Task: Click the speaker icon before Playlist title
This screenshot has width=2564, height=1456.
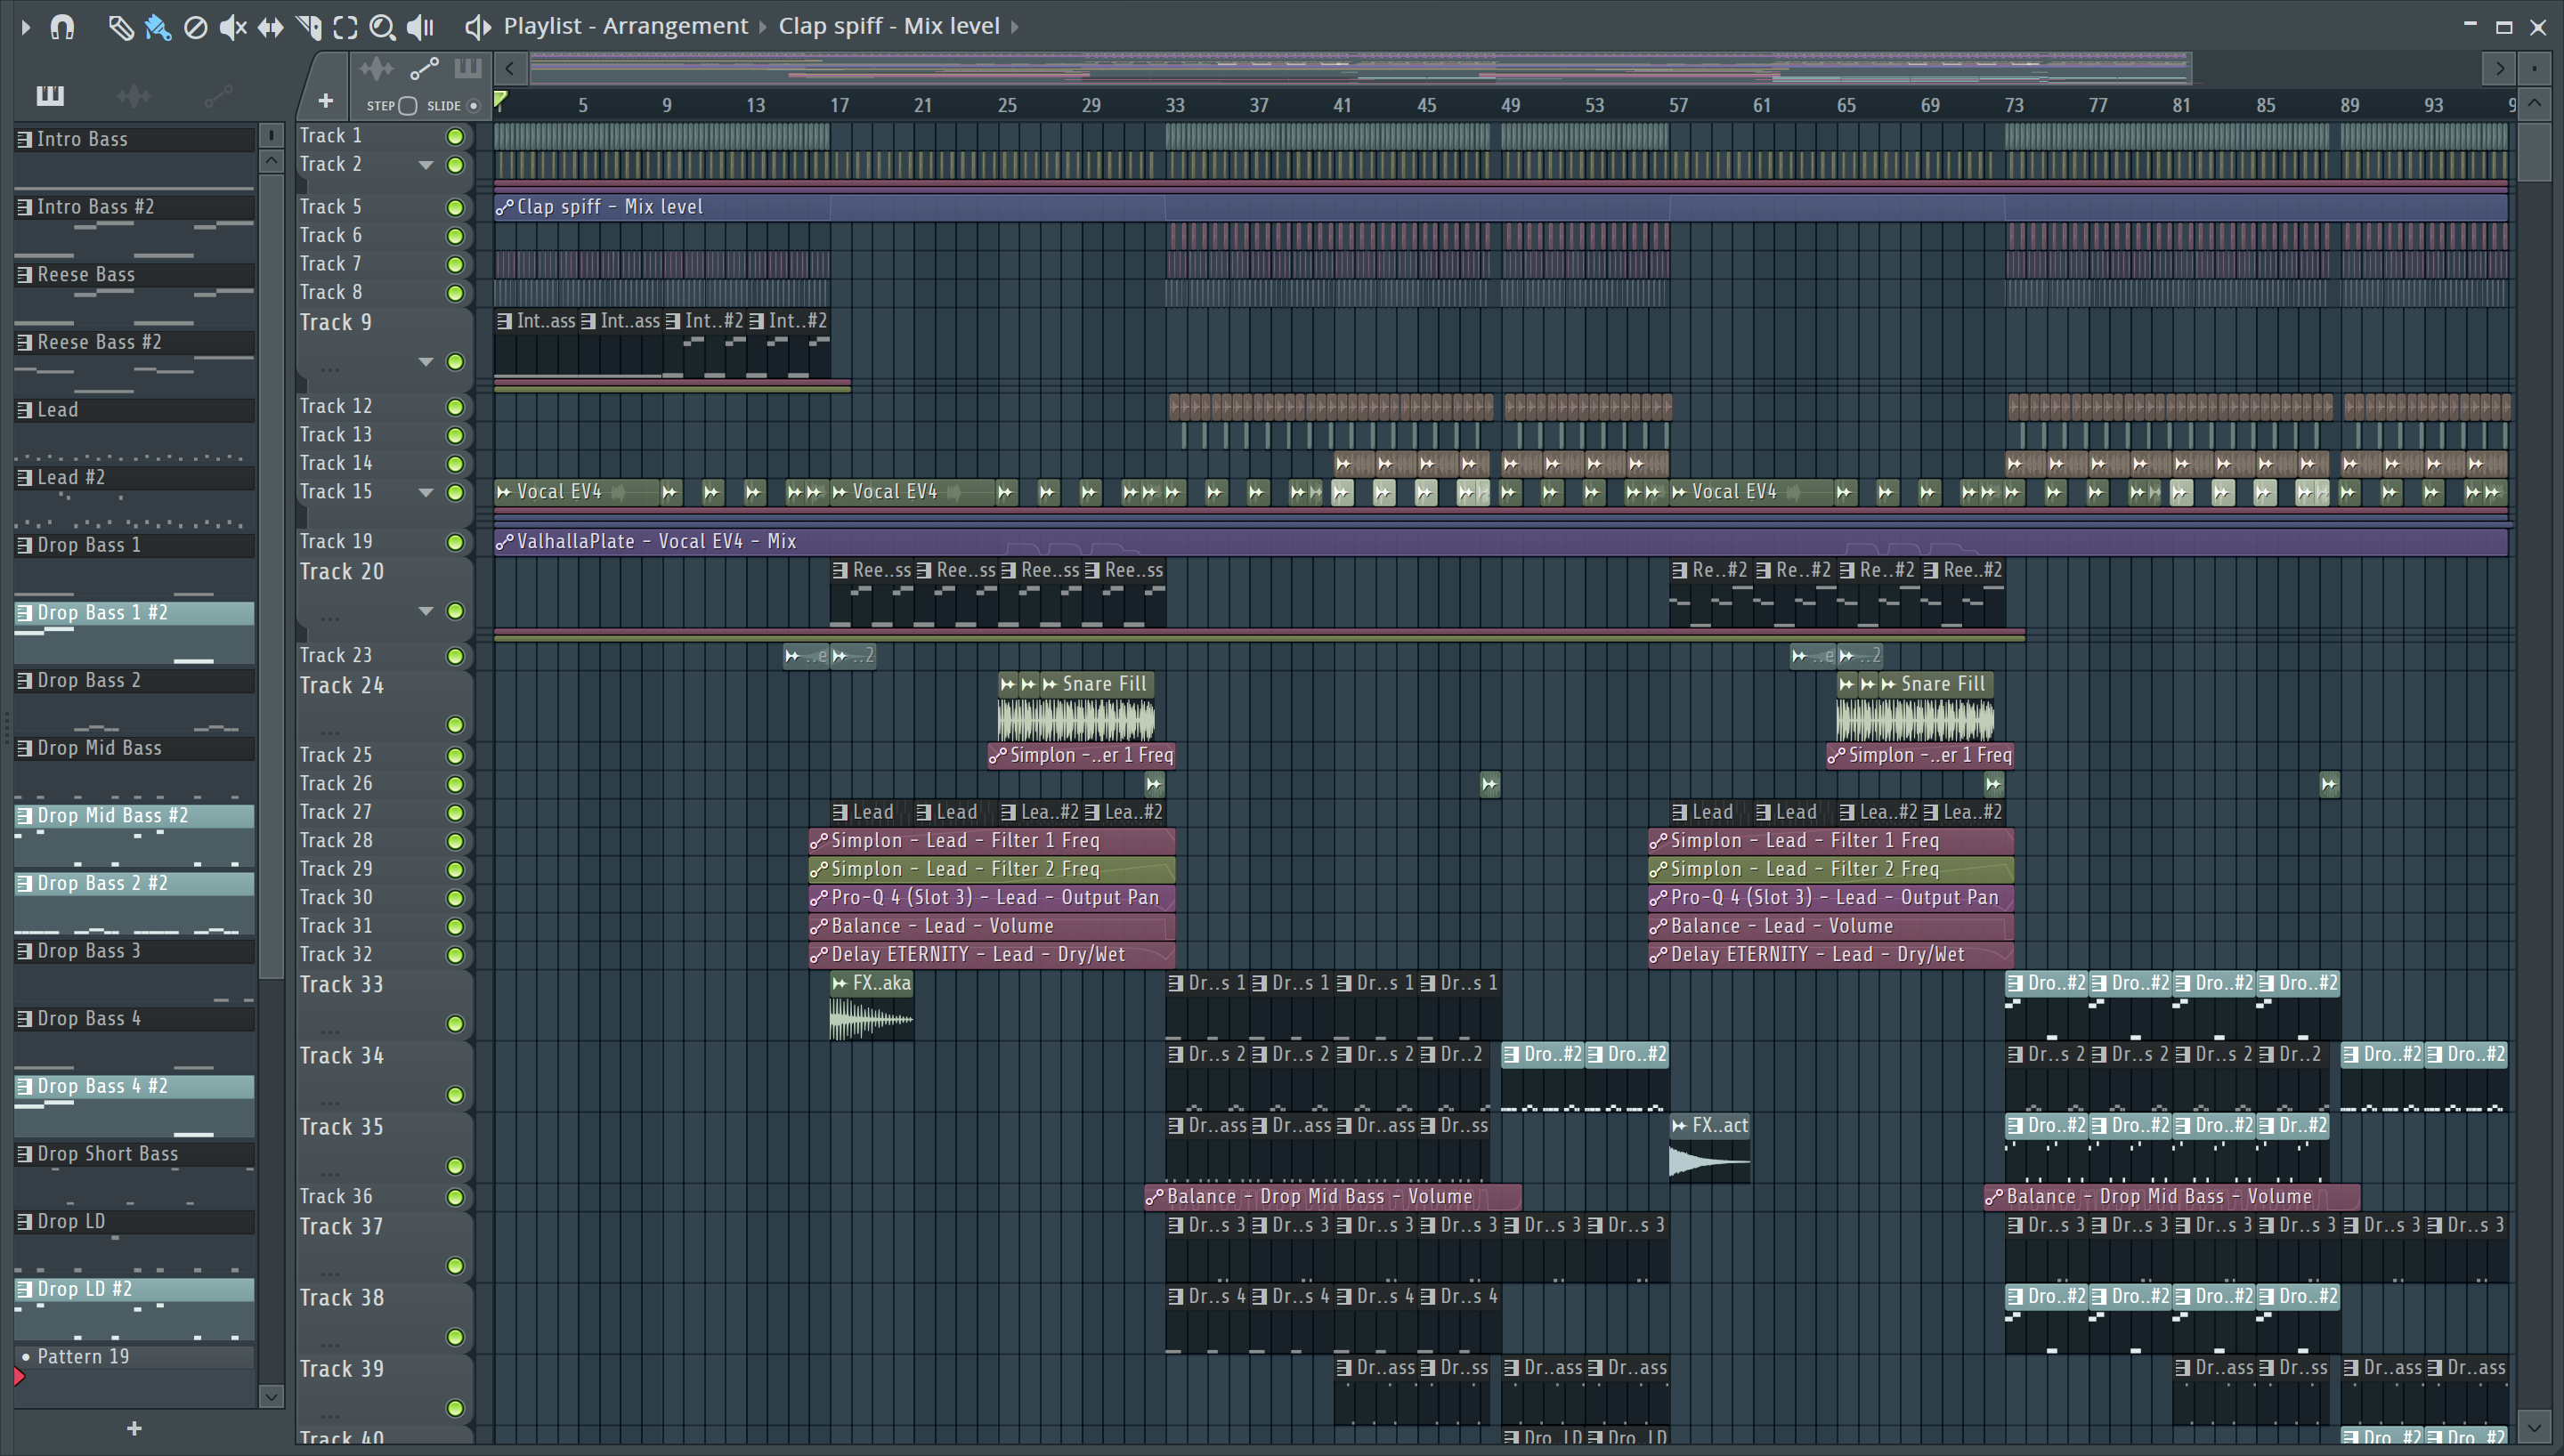Action: click(x=478, y=27)
